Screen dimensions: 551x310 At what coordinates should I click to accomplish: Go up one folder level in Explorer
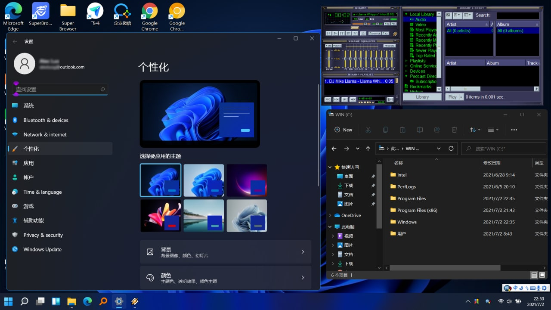[x=368, y=149]
